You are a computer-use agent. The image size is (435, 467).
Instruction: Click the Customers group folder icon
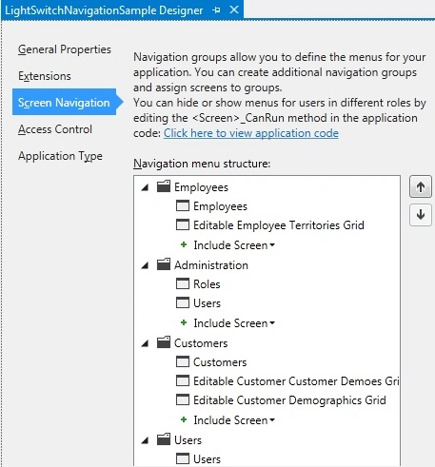(x=164, y=342)
